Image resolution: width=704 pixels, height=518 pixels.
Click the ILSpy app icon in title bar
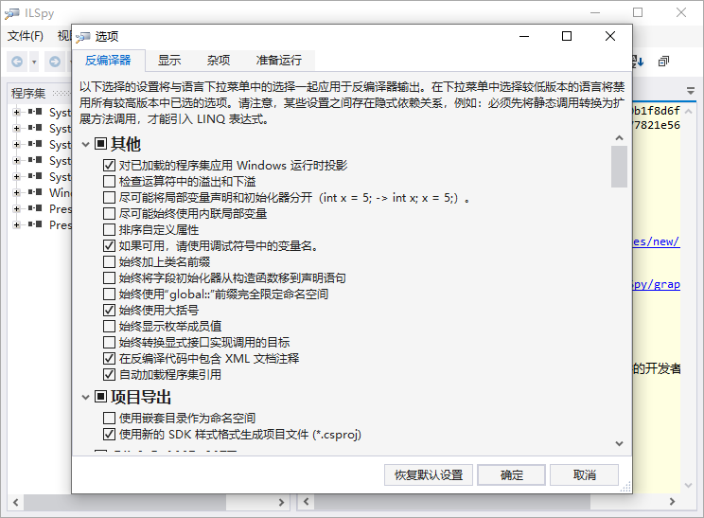click(x=12, y=13)
